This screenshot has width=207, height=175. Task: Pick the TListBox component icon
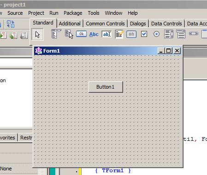(169, 34)
